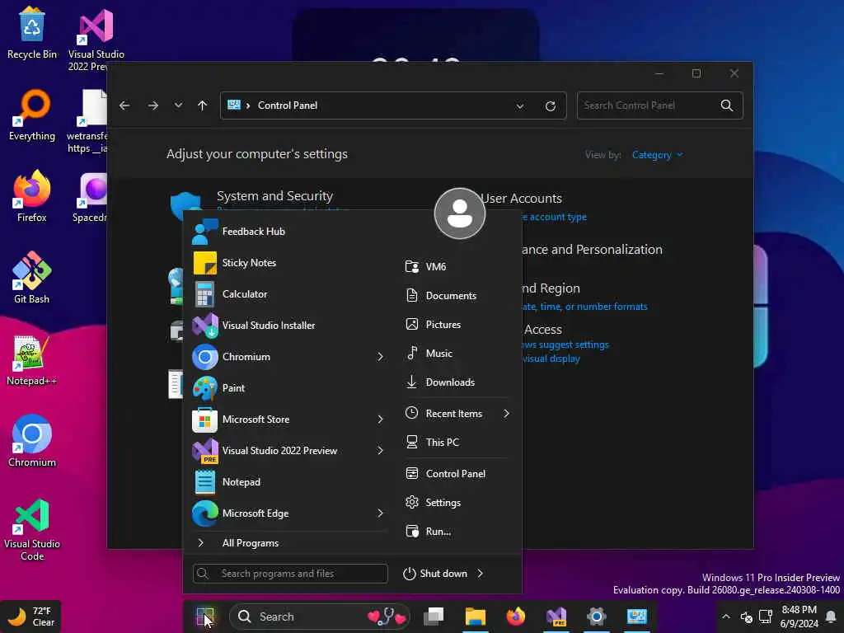Switch to Control Panel taskbar icon
The image size is (844, 633).
pos(637,617)
